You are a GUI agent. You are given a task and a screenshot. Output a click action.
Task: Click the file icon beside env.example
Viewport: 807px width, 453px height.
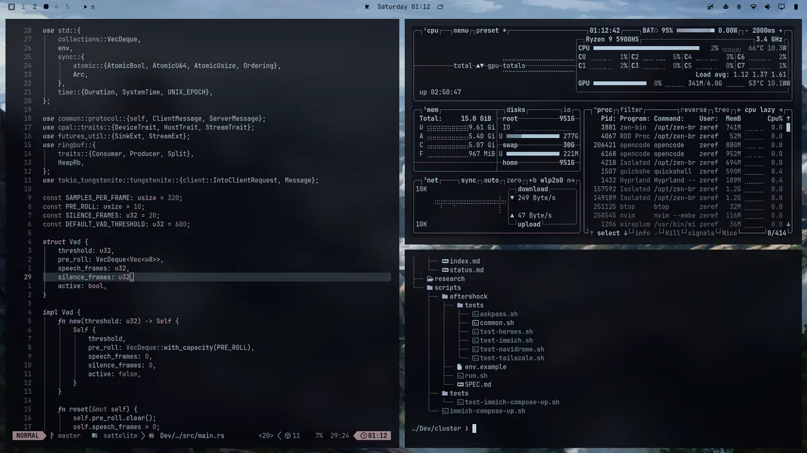click(460, 366)
